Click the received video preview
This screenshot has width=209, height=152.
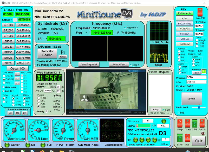(106, 92)
